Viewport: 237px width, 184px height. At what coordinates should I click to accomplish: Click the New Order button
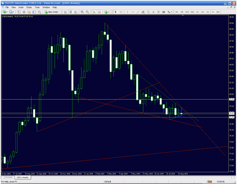tap(52, 12)
